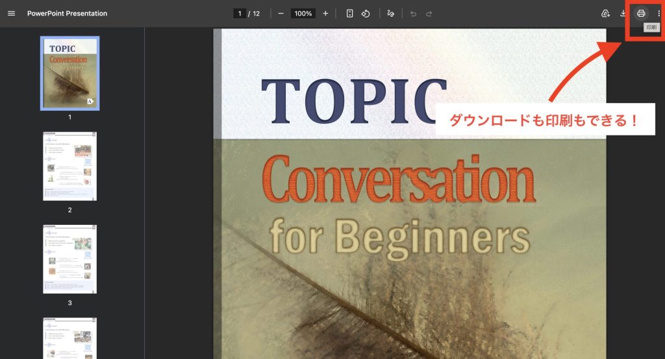The height and width of the screenshot is (359, 665).
Task: Select page 1 thumbnail
Action: point(70,74)
